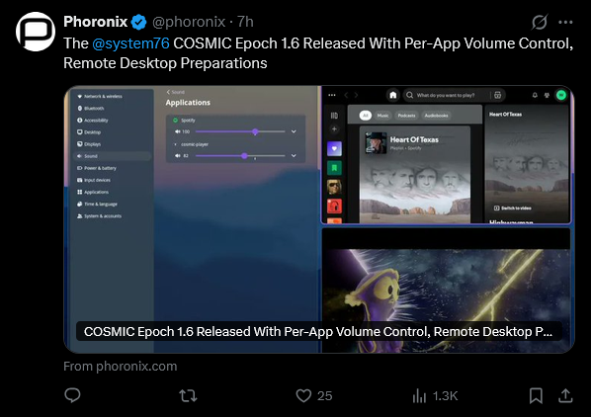This screenshot has width=591, height=417.
Task: Reply using the speech bubble icon
Action: coord(72,395)
